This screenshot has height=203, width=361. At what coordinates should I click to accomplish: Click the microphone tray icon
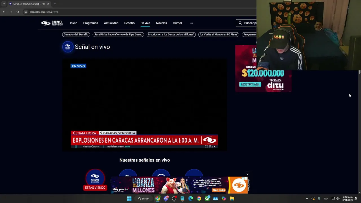click(x=319, y=198)
